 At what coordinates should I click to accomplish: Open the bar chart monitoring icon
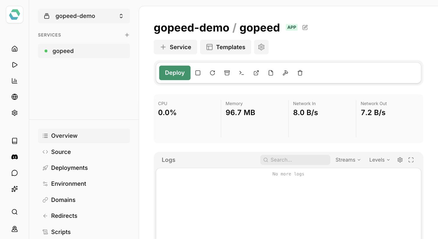click(14, 81)
